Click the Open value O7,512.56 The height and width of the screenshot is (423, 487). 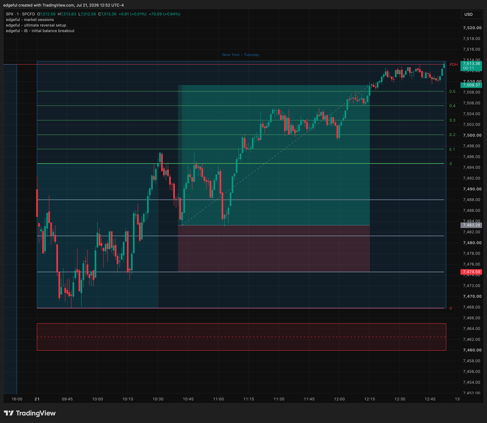tap(46, 14)
